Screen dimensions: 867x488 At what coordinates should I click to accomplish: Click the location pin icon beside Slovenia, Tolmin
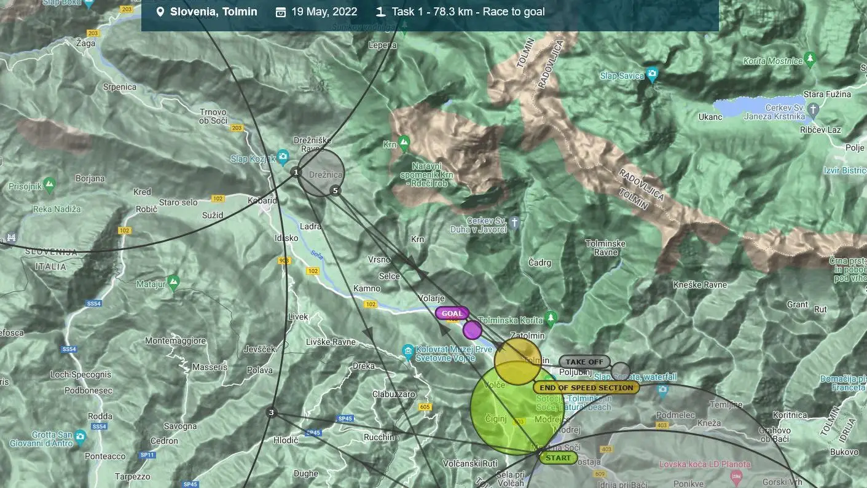click(160, 12)
